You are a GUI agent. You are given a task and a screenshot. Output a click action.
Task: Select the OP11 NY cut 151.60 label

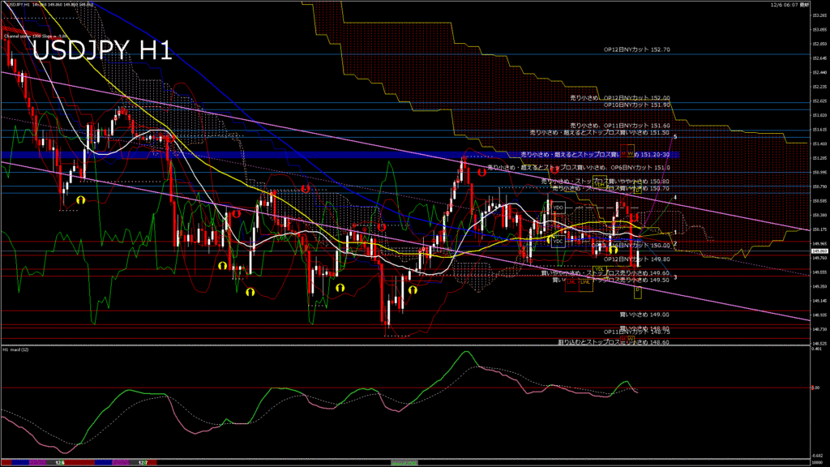[620, 126]
